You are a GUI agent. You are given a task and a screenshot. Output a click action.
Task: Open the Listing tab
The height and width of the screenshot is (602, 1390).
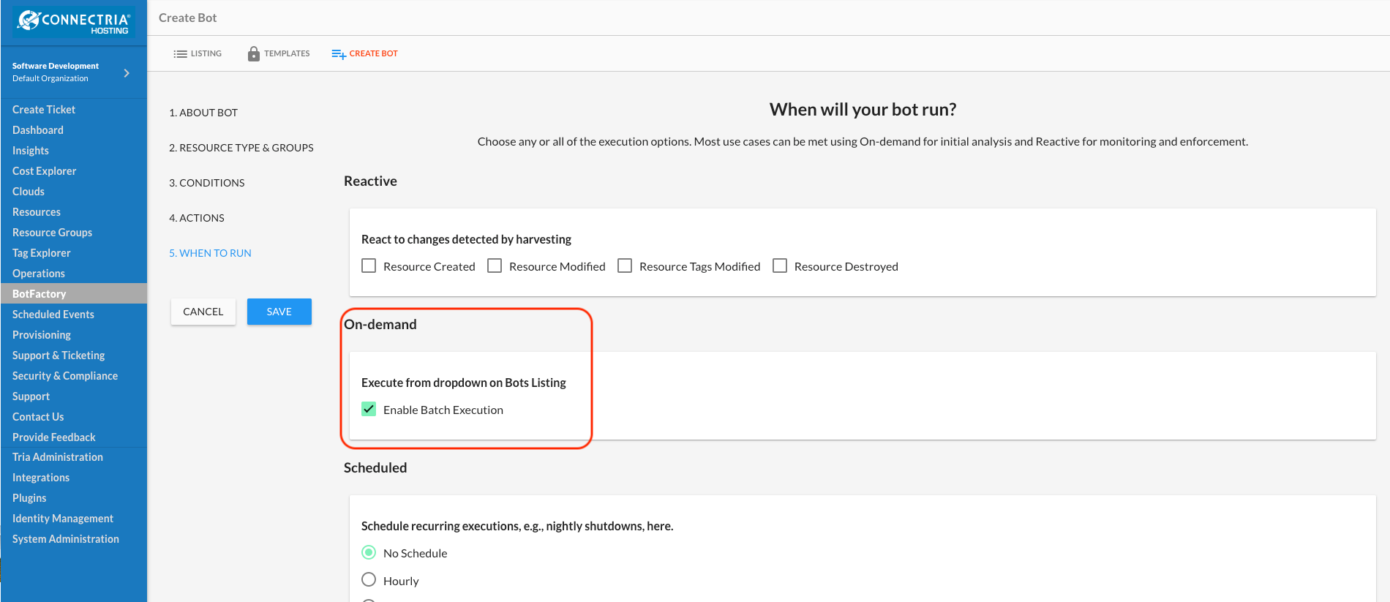click(198, 53)
